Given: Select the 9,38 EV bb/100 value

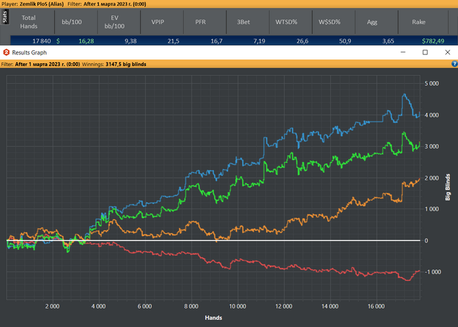Looking at the screenshot, I should click(131, 41).
